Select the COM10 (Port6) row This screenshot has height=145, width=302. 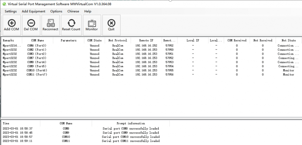(37, 70)
